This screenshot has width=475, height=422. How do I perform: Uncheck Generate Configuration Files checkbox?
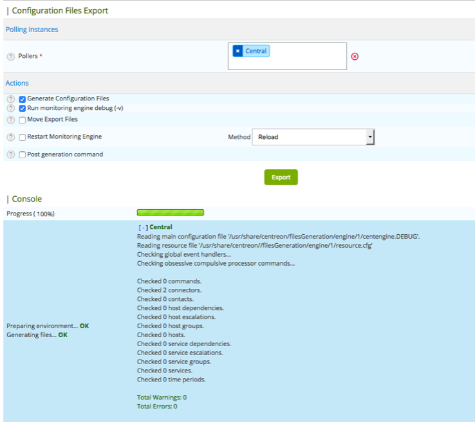(x=23, y=99)
